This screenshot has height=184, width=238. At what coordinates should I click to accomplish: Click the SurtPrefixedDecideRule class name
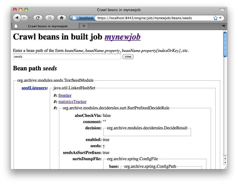tap(116, 108)
